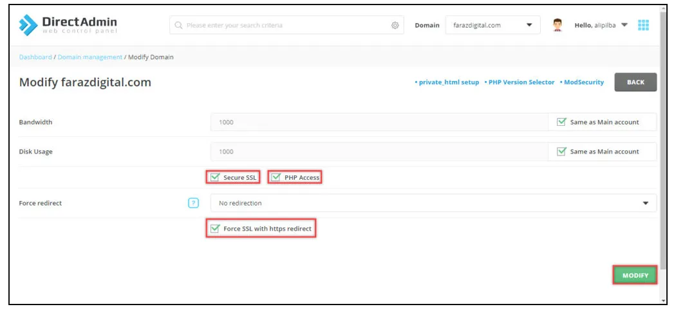
Task: Click the Force redirect label
Action: coord(41,203)
